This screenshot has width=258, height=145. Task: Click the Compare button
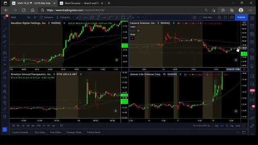pos(46,17)
